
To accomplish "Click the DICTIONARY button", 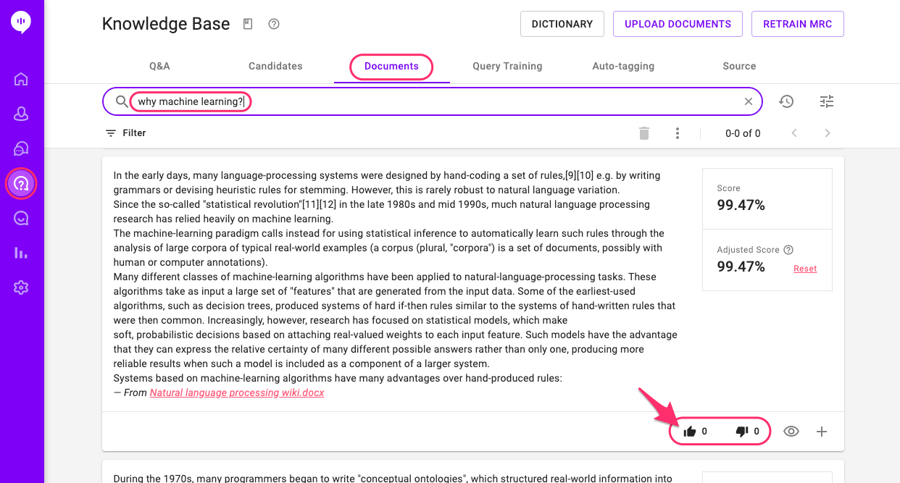I will coord(562,24).
